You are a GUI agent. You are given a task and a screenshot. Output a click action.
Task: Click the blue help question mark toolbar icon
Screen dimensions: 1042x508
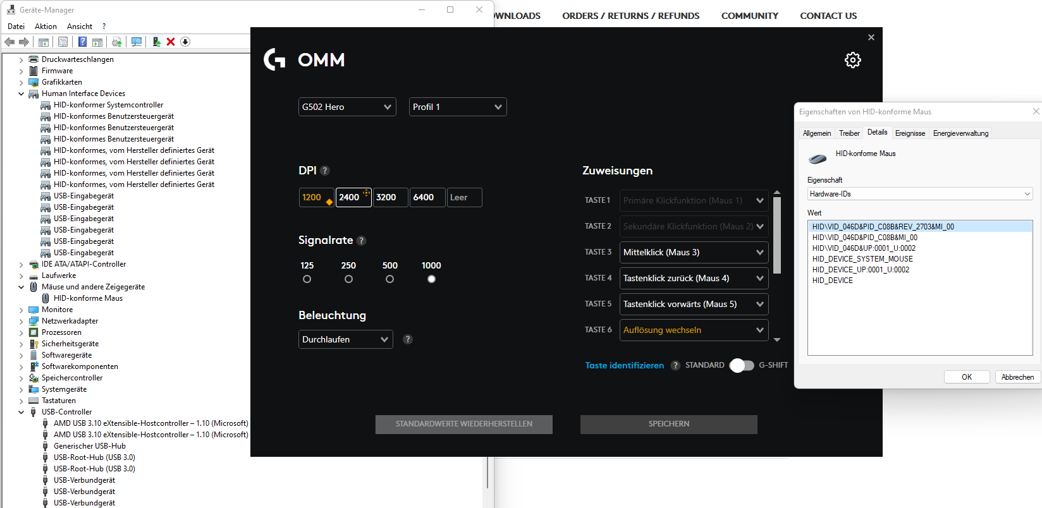point(82,42)
